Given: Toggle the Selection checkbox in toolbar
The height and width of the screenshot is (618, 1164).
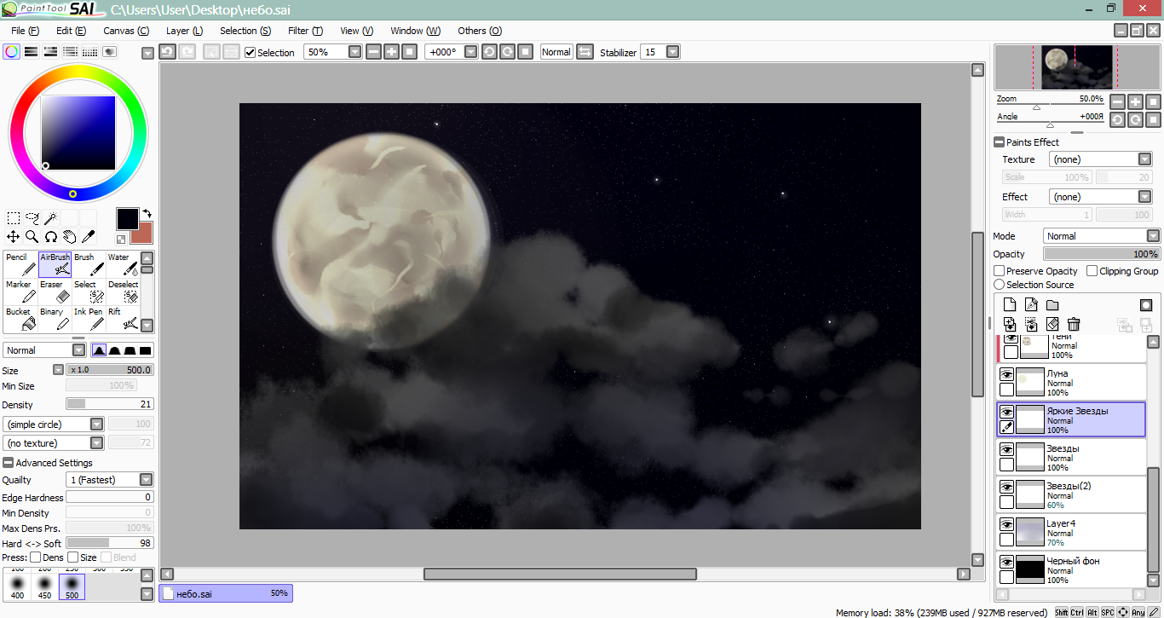Looking at the screenshot, I should pyautogui.click(x=250, y=53).
